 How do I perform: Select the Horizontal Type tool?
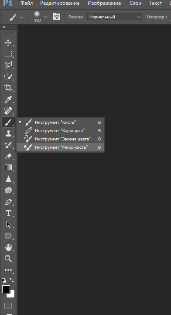[8, 213]
